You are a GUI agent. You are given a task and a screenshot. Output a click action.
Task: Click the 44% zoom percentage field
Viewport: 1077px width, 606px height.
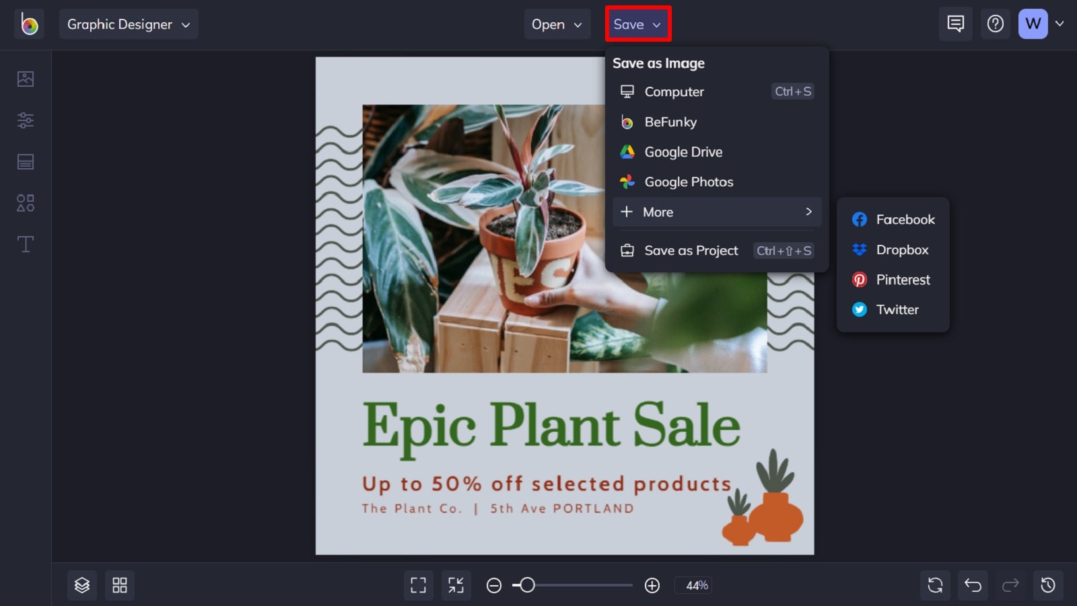point(694,584)
